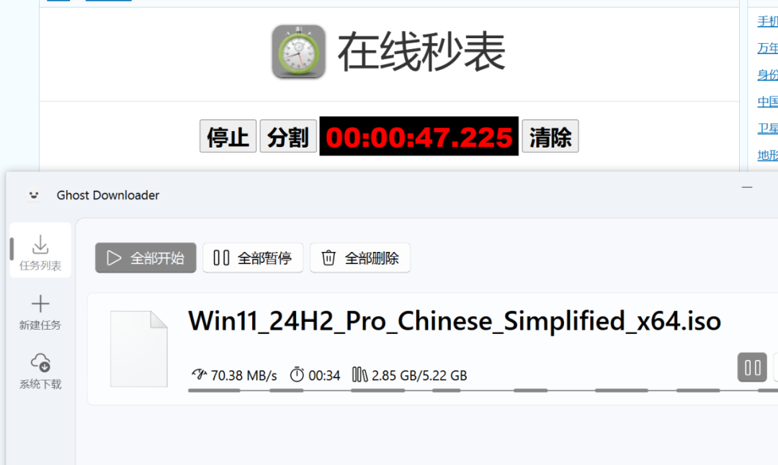Image resolution: width=778 pixels, height=465 pixels.
Task: Click the download speed gauge icon
Action: [x=199, y=375]
